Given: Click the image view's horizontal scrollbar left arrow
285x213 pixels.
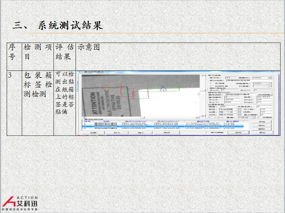Looking at the screenshot, I should coord(84,118).
